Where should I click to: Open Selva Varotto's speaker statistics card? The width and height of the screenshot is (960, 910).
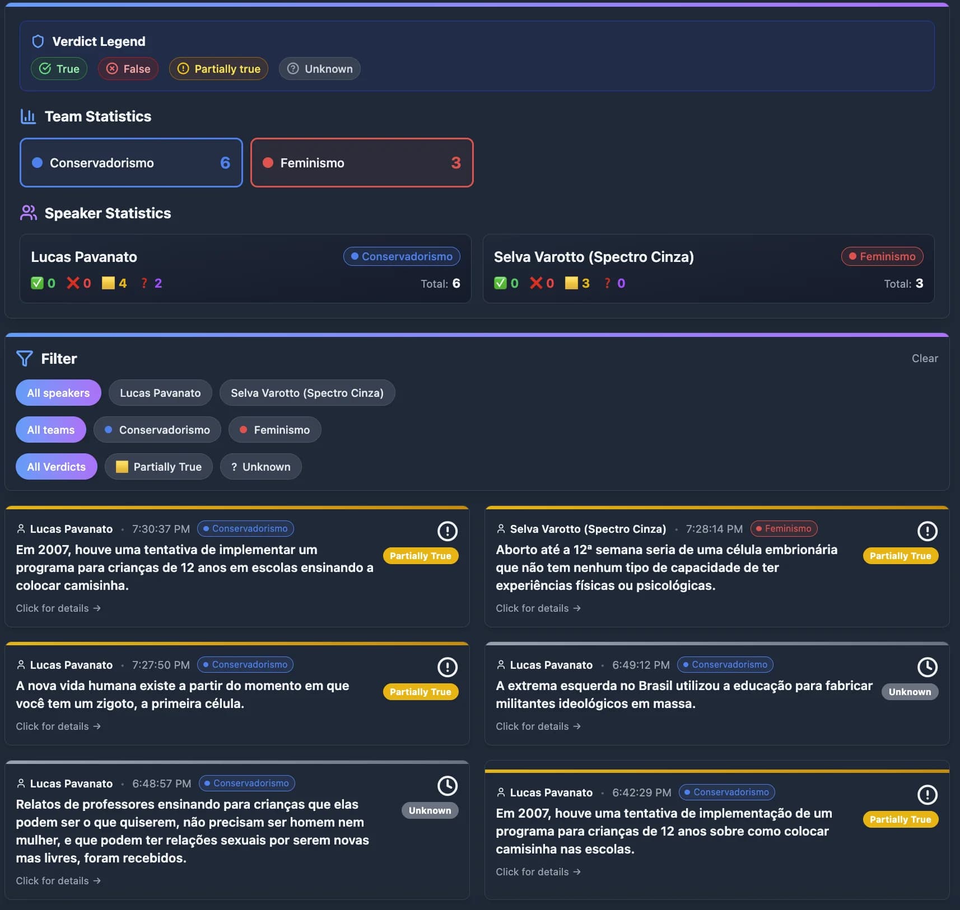pyautogui.click(x=708, y=269)
